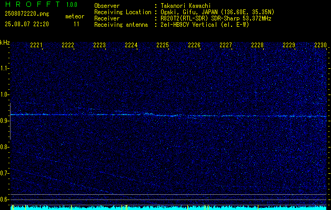This screenshot has width=331, height=210.
Task: Click the 0.7 kHz frequency label
Action: click(4, 173)
